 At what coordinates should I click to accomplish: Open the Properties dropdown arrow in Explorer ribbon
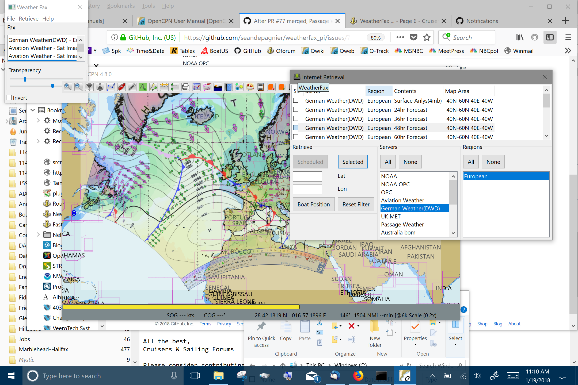(415, 345)
